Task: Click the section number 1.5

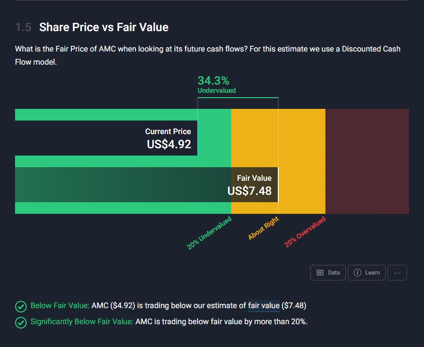Action: click(23, 27)
